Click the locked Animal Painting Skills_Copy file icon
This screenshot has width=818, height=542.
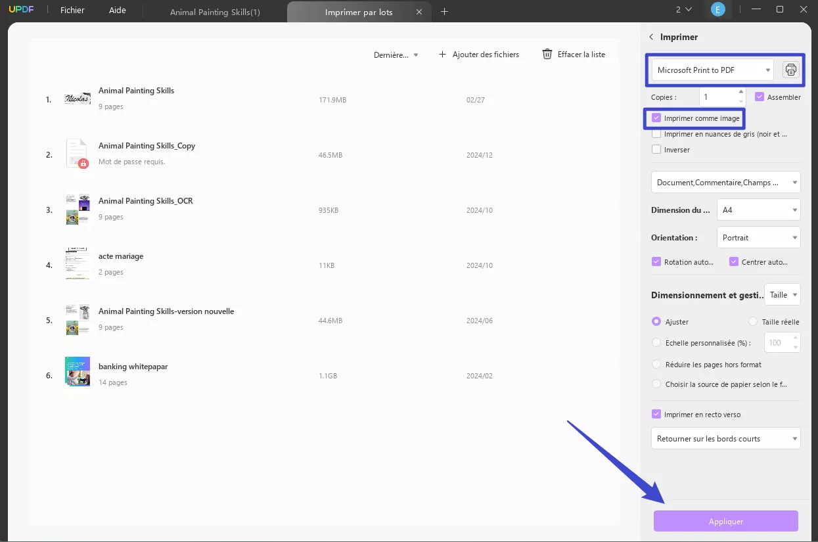(77, 153)
